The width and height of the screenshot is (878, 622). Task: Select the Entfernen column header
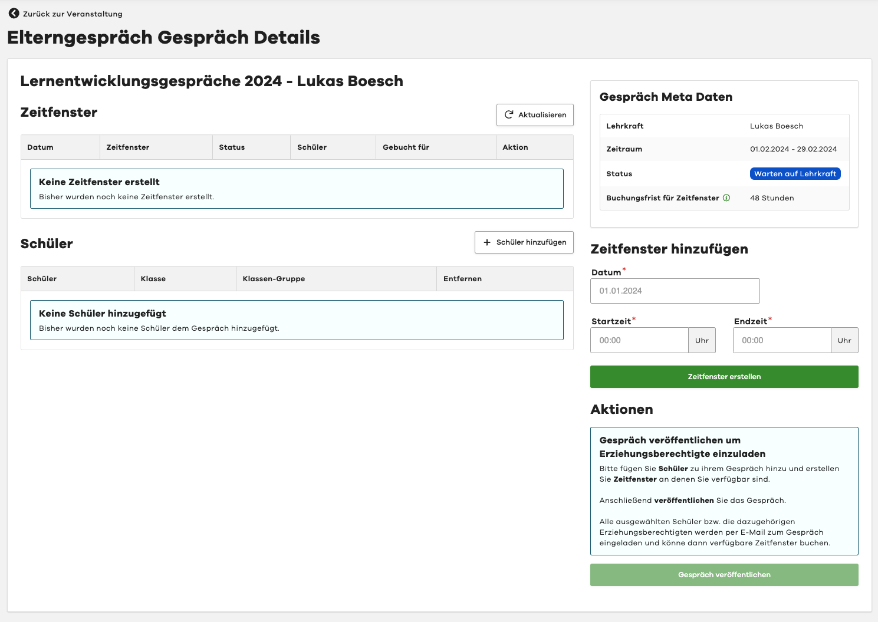tap(462, 279)
